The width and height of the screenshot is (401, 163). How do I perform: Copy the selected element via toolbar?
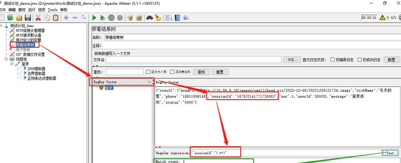pyautogui.click(x=47, y=18)
